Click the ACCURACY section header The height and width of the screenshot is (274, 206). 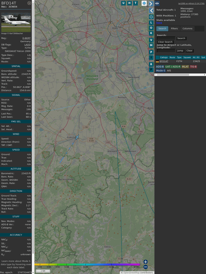tap(16, 235)
